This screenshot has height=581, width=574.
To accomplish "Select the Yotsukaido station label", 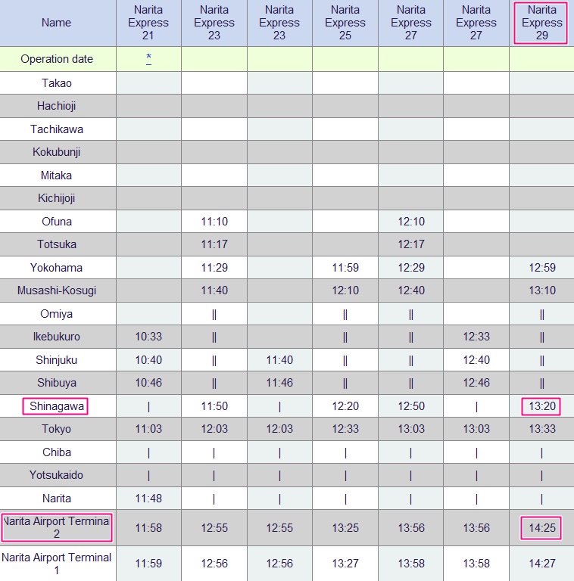I will (56, 475).
